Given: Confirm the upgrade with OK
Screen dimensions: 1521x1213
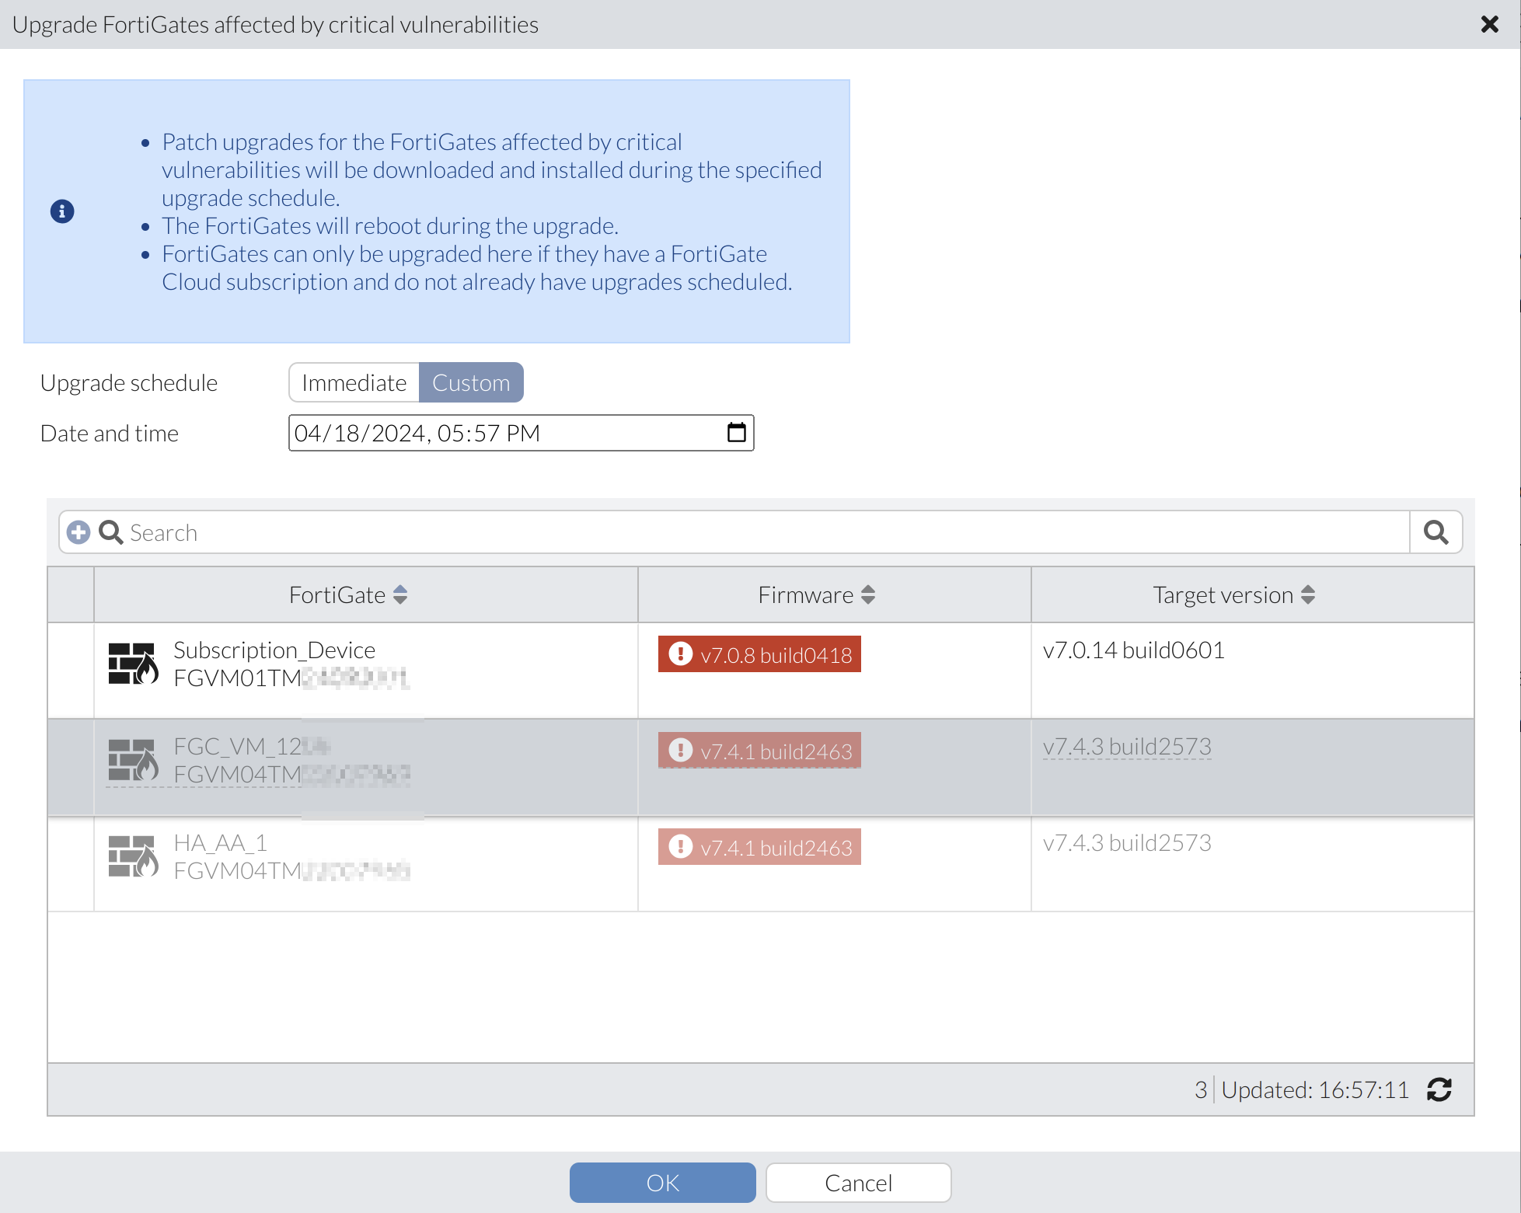Looking at the screenshot, I should 661,1182.
